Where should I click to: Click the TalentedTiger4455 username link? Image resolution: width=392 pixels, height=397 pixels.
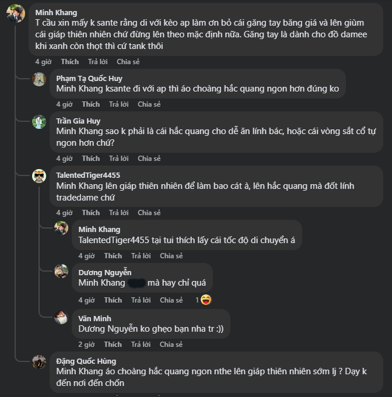88,175
